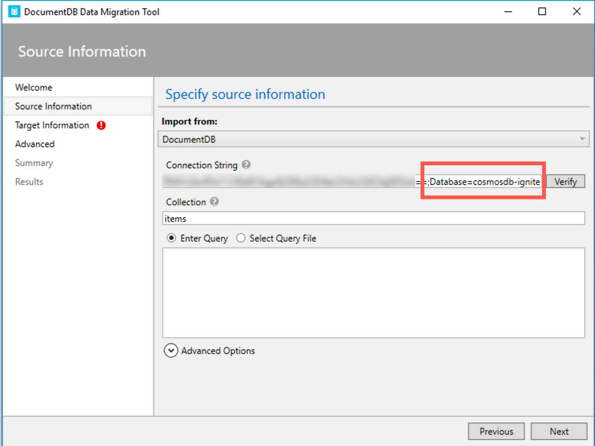
Task: Open the Source Information step
Action: tap(78, 106)
